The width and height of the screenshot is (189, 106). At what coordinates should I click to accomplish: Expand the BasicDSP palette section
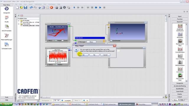[180, 22]
